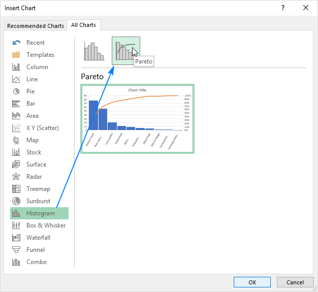Viewport: 318px width, 292px height.
Task: Click the Pie label in list
Action: 30,91
